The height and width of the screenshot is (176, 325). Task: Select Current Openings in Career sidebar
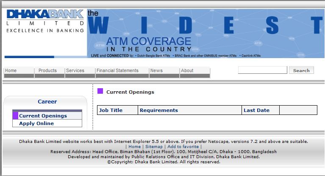(x=43, y=116)
